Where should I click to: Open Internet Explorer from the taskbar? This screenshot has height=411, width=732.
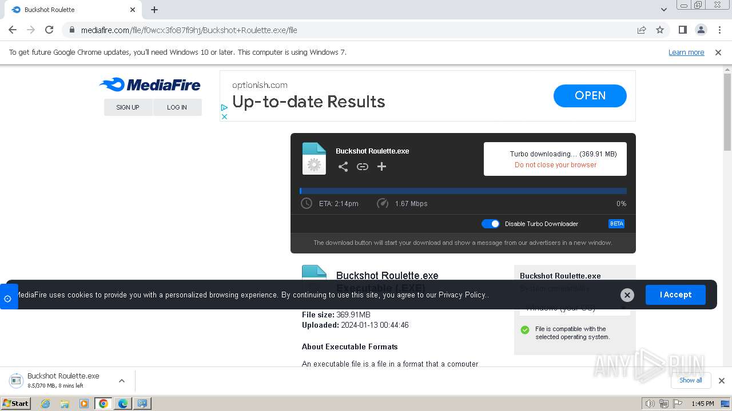tap(46, 404)
